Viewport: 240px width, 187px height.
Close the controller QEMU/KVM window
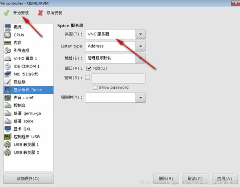[235, 3]
